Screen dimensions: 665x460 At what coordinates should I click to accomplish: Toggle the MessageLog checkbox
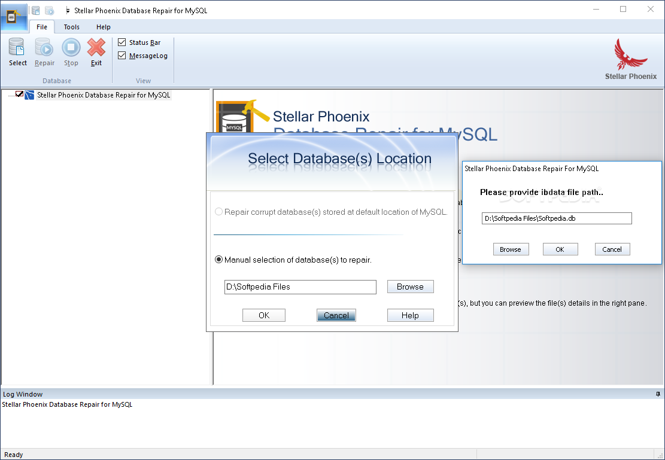pyautogui.click(x=122, y=56)
